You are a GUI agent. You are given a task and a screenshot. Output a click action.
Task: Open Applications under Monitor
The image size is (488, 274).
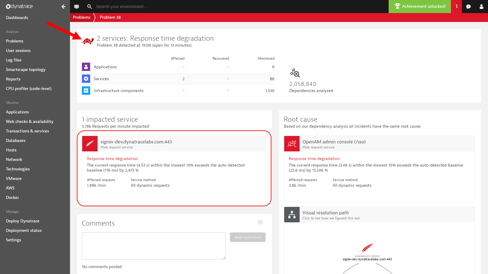click(x=17, y=112)
